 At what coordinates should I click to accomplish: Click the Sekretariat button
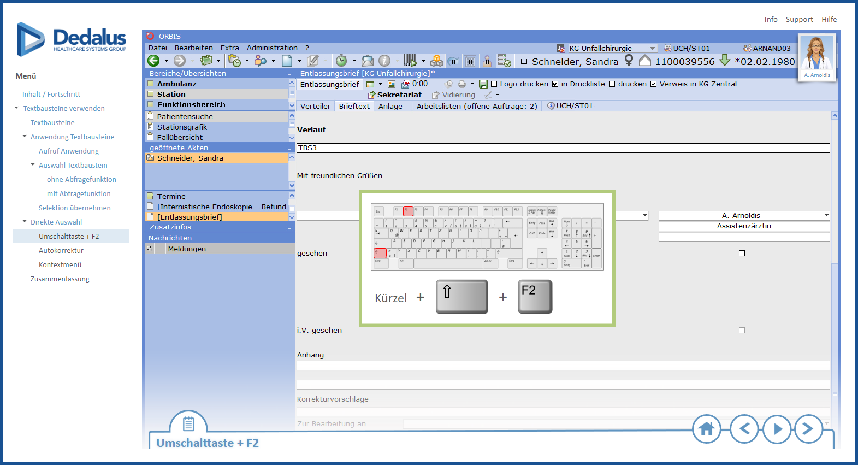point(399,95)
